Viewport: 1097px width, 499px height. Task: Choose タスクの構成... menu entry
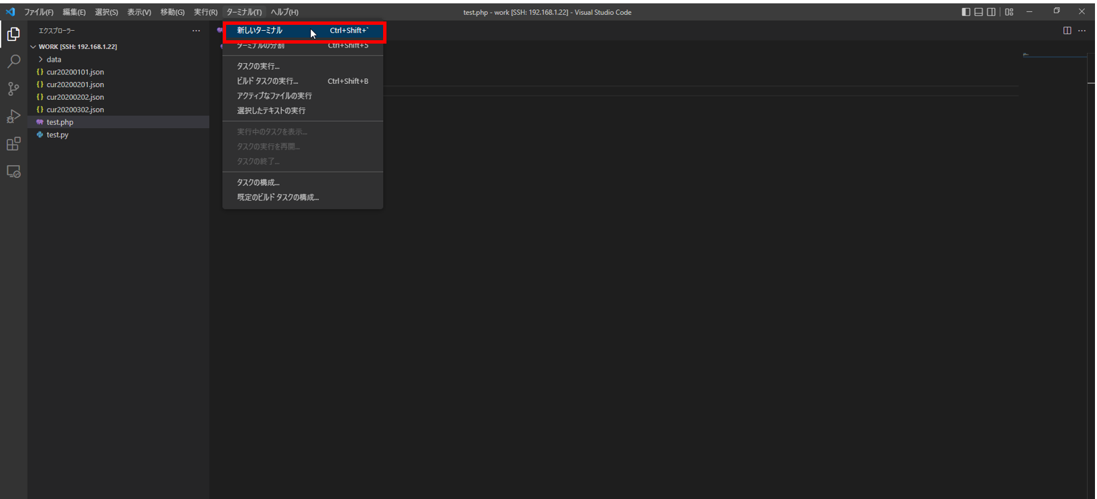tap(303, 182)
